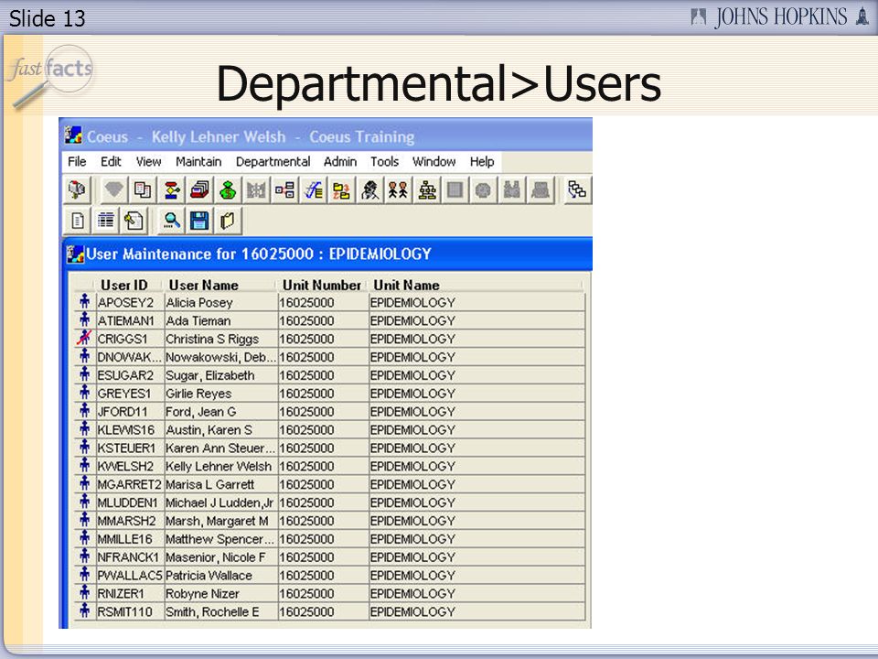Click the grayed binoculars toolbar icon
Screen dimensions: 878x659
point(512,190)
